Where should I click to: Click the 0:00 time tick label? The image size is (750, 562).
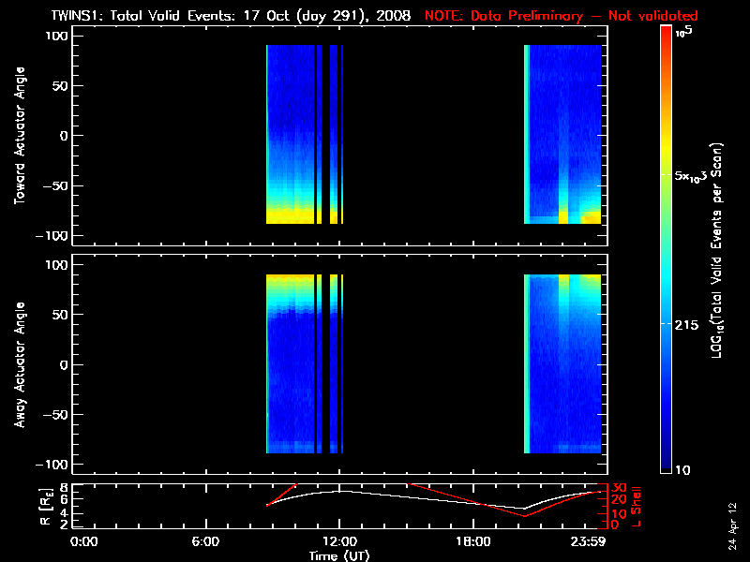pyautogui.click(x=83, y=540)
